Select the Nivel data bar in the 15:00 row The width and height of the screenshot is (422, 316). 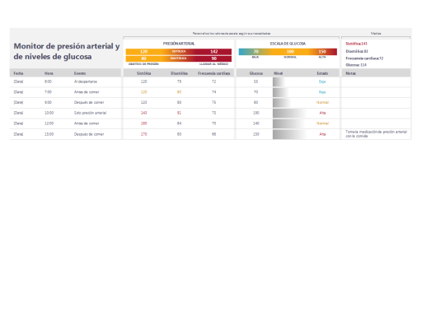pyautogui.click(x=290, y=134)
